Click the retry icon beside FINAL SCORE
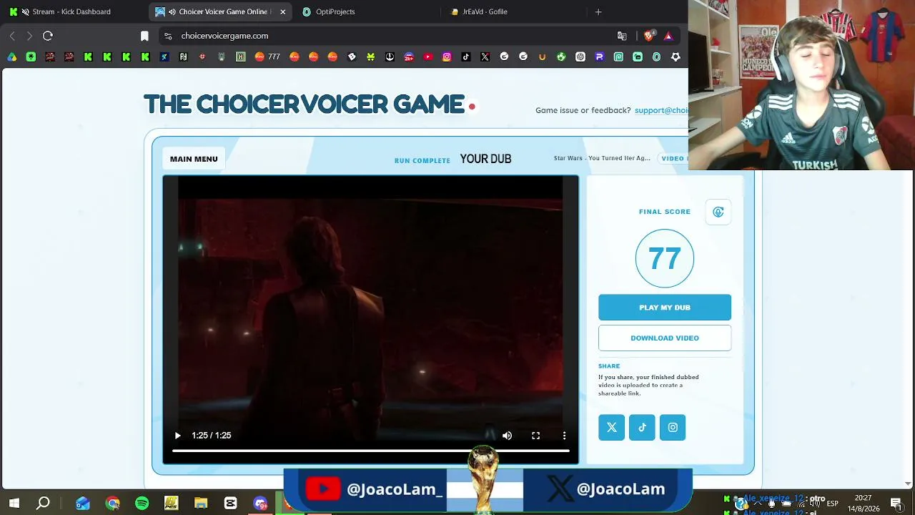Screen dimensions: 915x515 pos(718,212)
